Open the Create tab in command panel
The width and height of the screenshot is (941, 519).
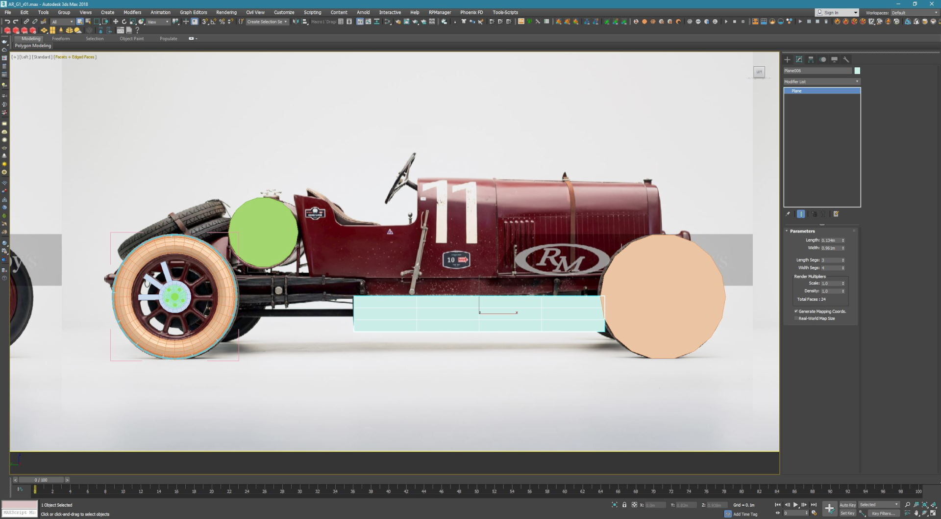tap(787, 59)
